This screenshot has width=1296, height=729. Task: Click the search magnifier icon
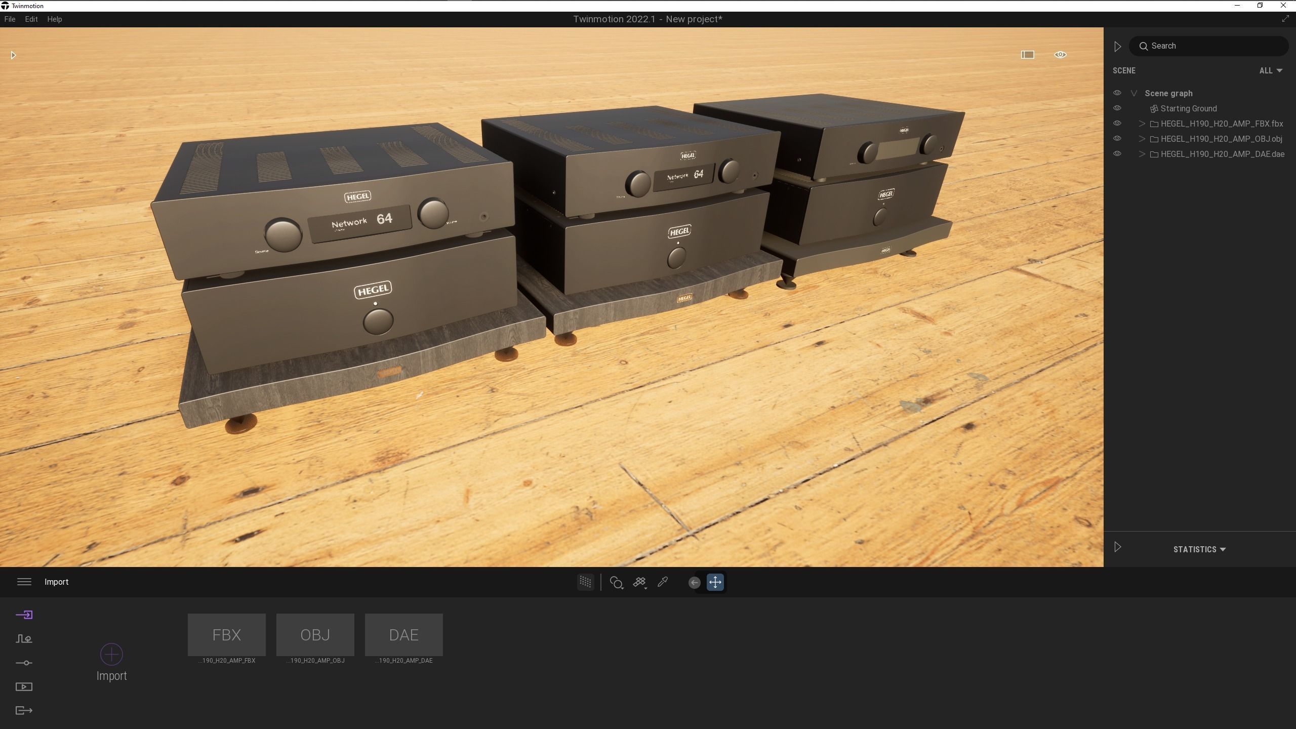coord(1143,46)
